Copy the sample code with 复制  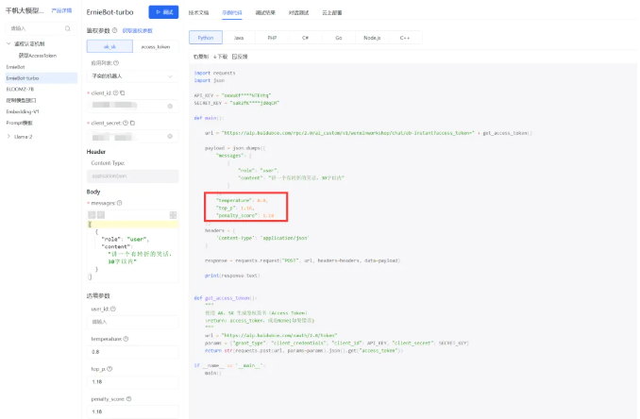pos(201,57)
